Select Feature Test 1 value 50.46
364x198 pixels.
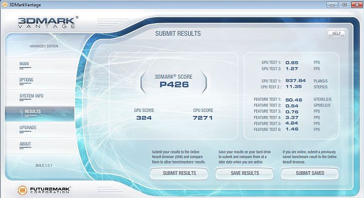[293, 100]
